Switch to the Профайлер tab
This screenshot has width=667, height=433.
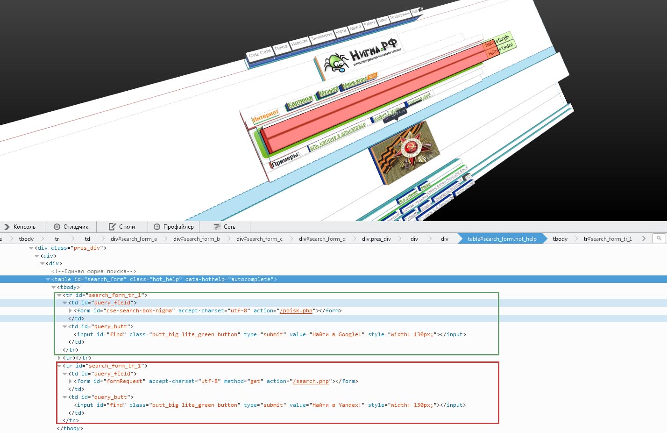[174, 227]
